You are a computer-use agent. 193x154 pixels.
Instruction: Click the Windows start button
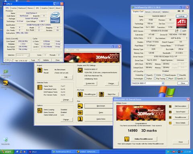[7, 152]
